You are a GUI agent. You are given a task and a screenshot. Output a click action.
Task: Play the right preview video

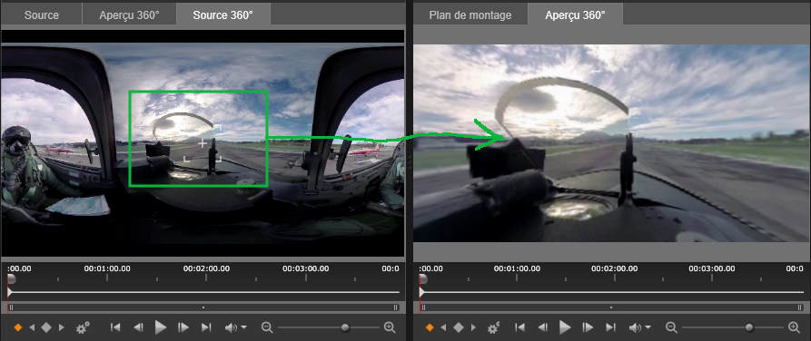coord(565,327)
